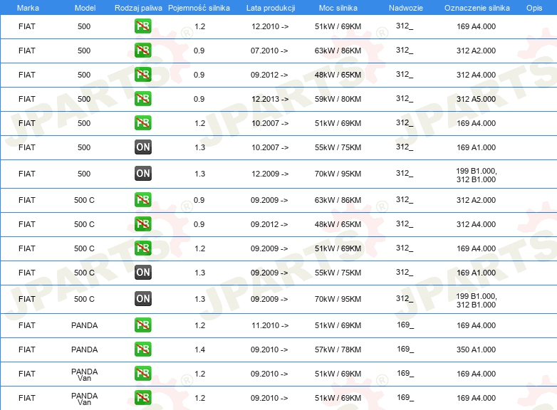557x410 pixels.
Task: Click petrol icon of the 500 C 63kW / 86KM row
Action: [x=142, y=200]
